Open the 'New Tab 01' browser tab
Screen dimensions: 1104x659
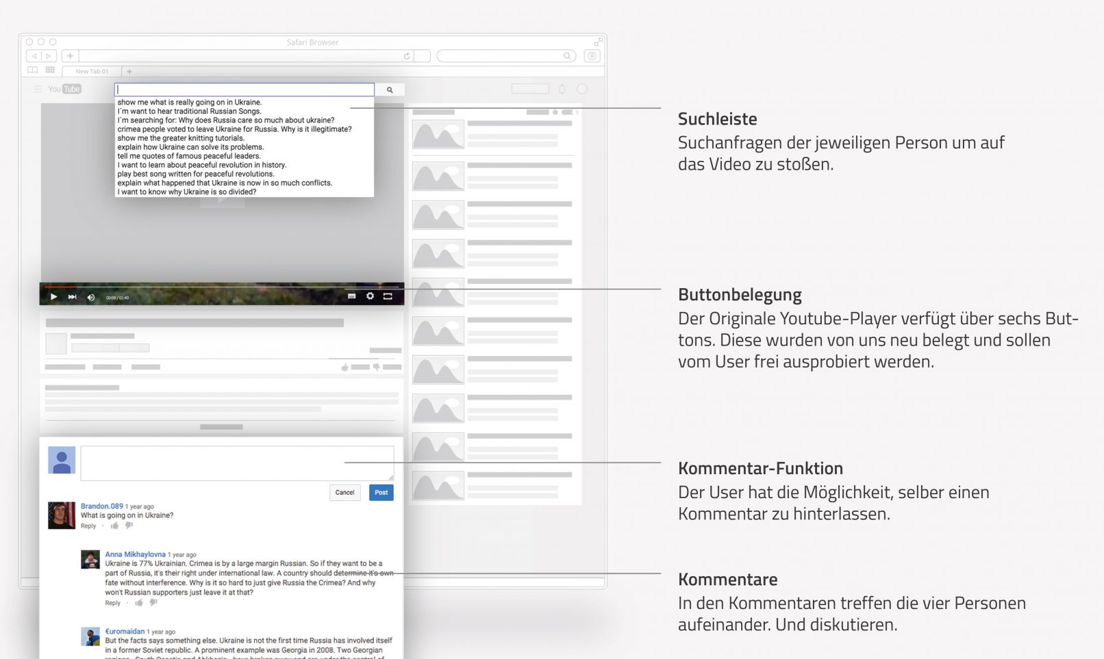pos(92,71)
